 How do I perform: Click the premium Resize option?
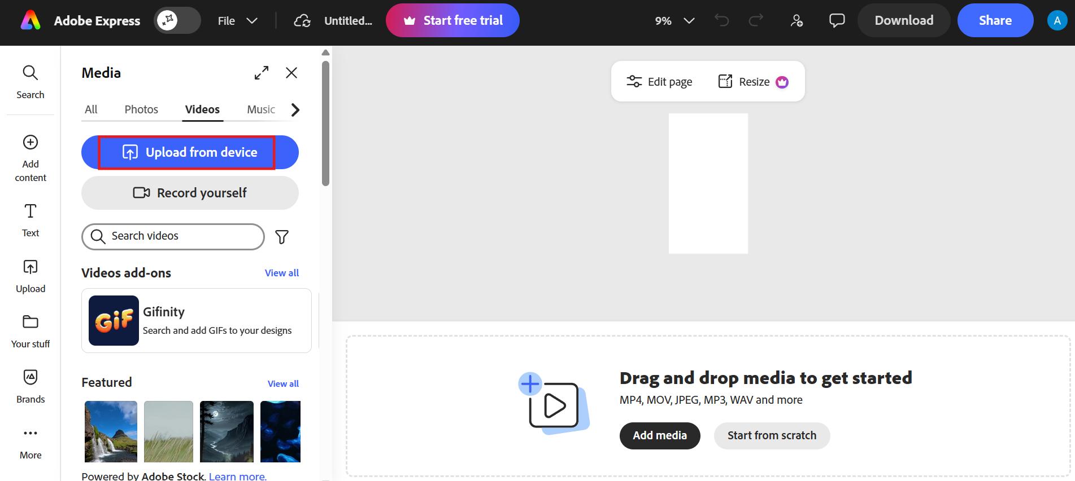(753, 82)
